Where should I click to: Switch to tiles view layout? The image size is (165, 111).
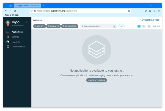[139, 26]
